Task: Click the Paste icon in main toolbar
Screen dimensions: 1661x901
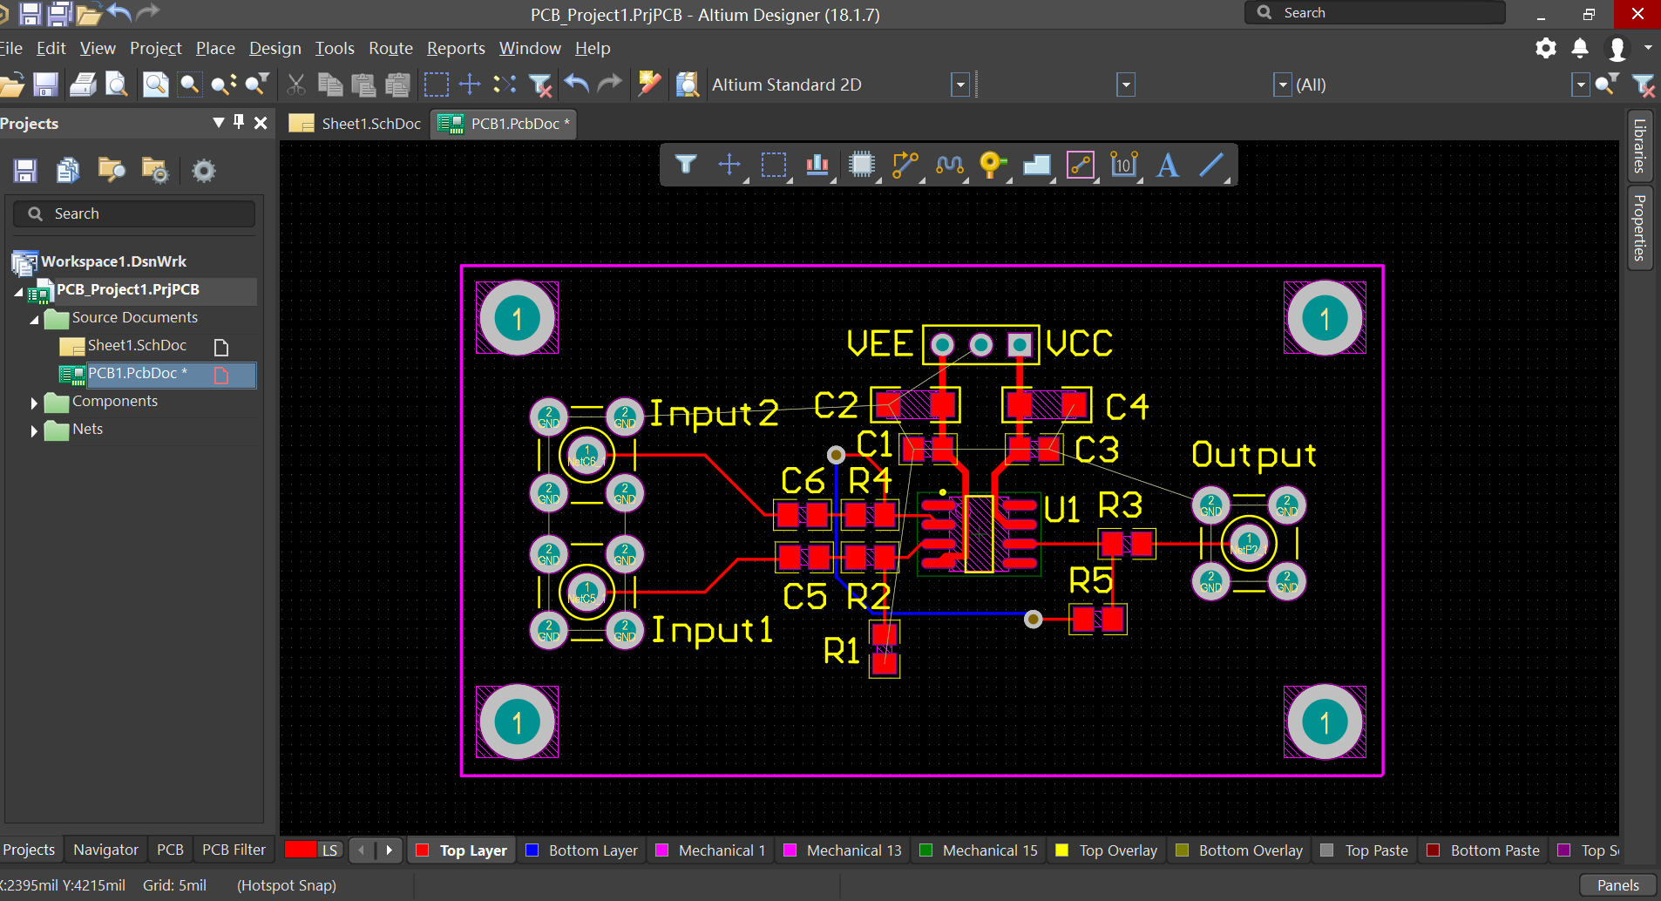Action: click(363, 85)
